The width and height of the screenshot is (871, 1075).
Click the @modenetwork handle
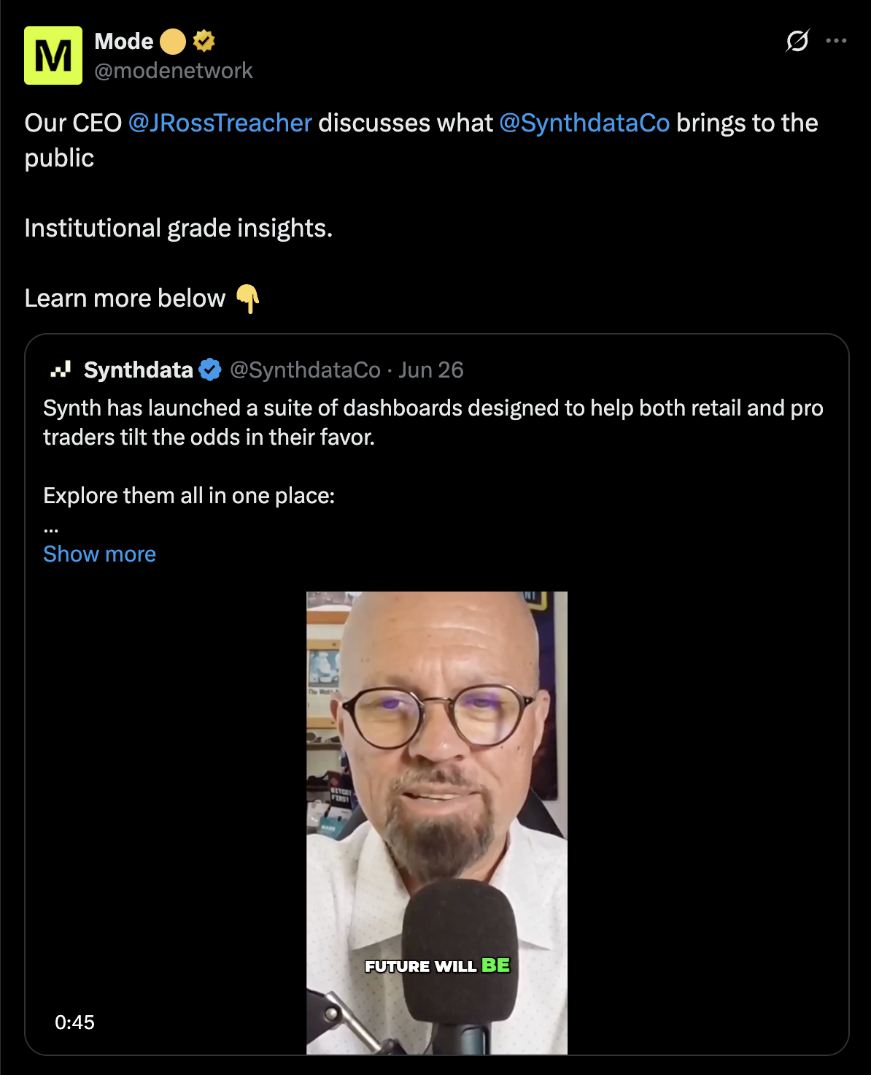(x=174, y=70)
